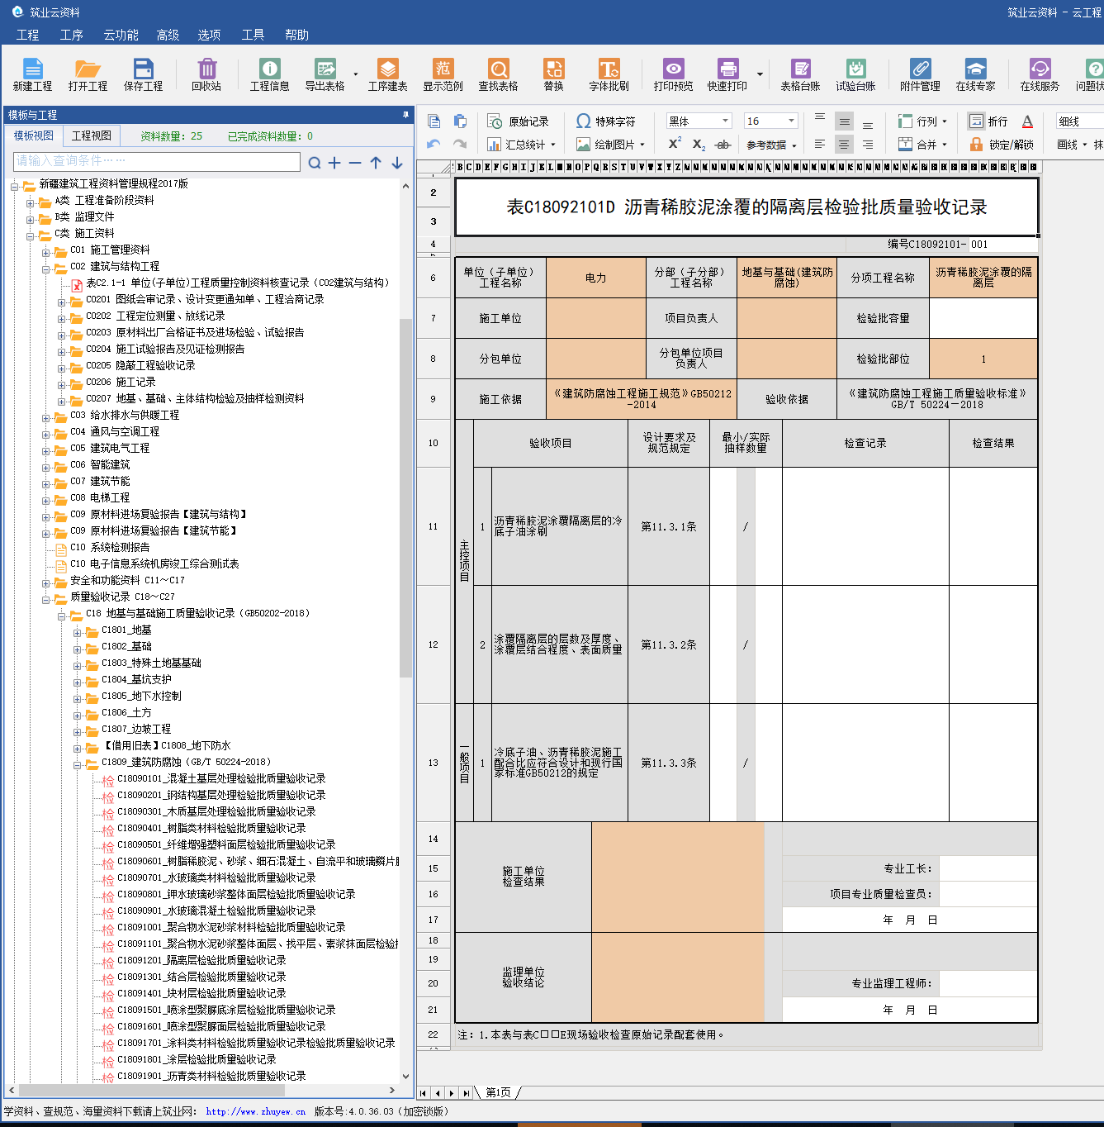
Task: Pick font color with the A icon
Action: click(x=1027, y=121)
